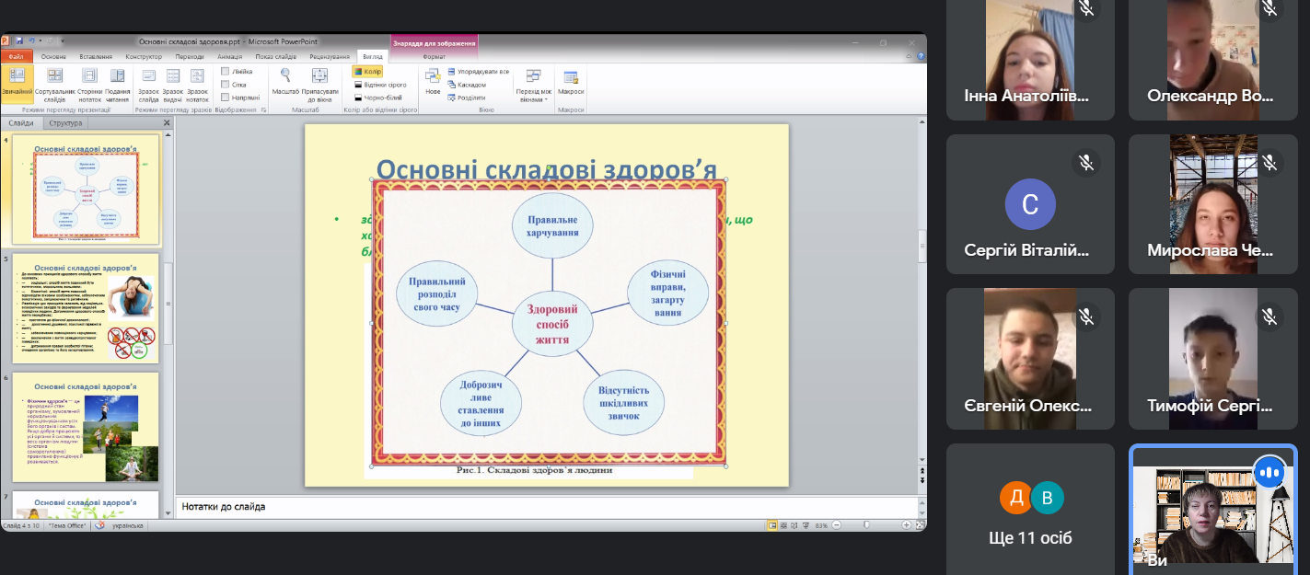Open the Quick Access Toolbar customize dropdown
The height and width of the screenshot is (575, 1310).
pyautogui.click(x=62, y=41)
